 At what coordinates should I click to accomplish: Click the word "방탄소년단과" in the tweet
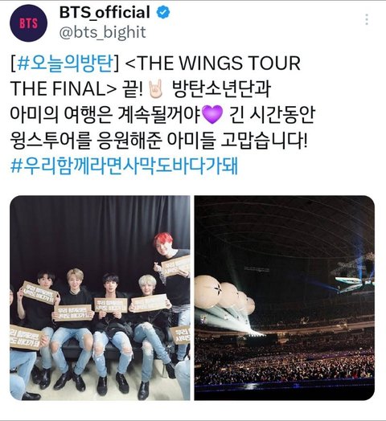pos(221,89)
